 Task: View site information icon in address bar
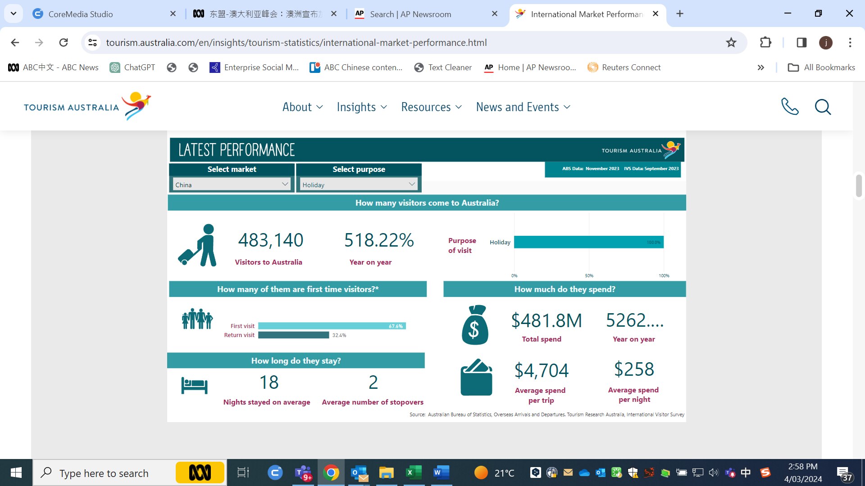coord(93,42)
